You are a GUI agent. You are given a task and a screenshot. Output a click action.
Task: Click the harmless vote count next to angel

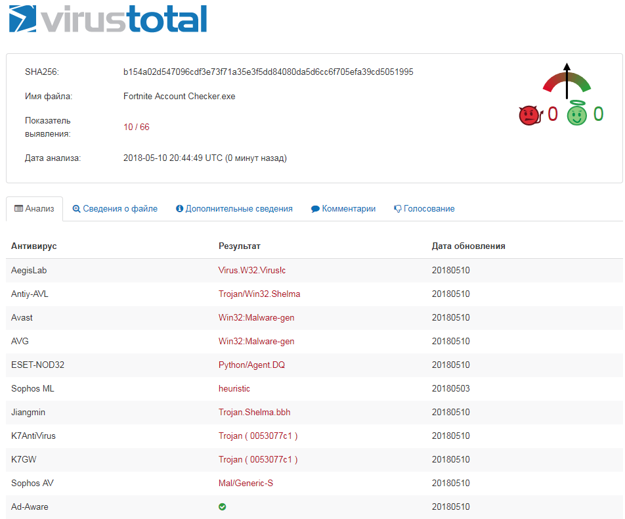[x=598, y=114]
